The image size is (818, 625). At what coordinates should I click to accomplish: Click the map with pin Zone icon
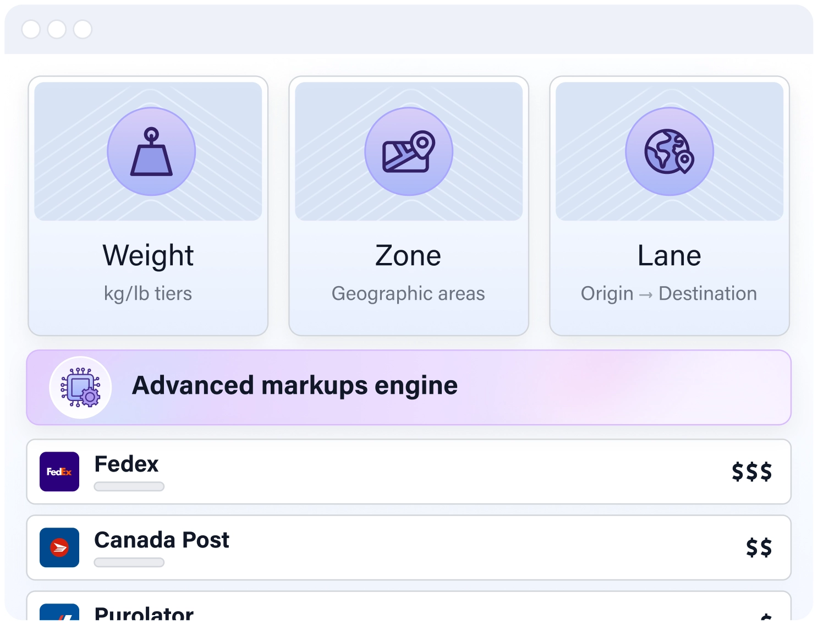click(409, 151)
